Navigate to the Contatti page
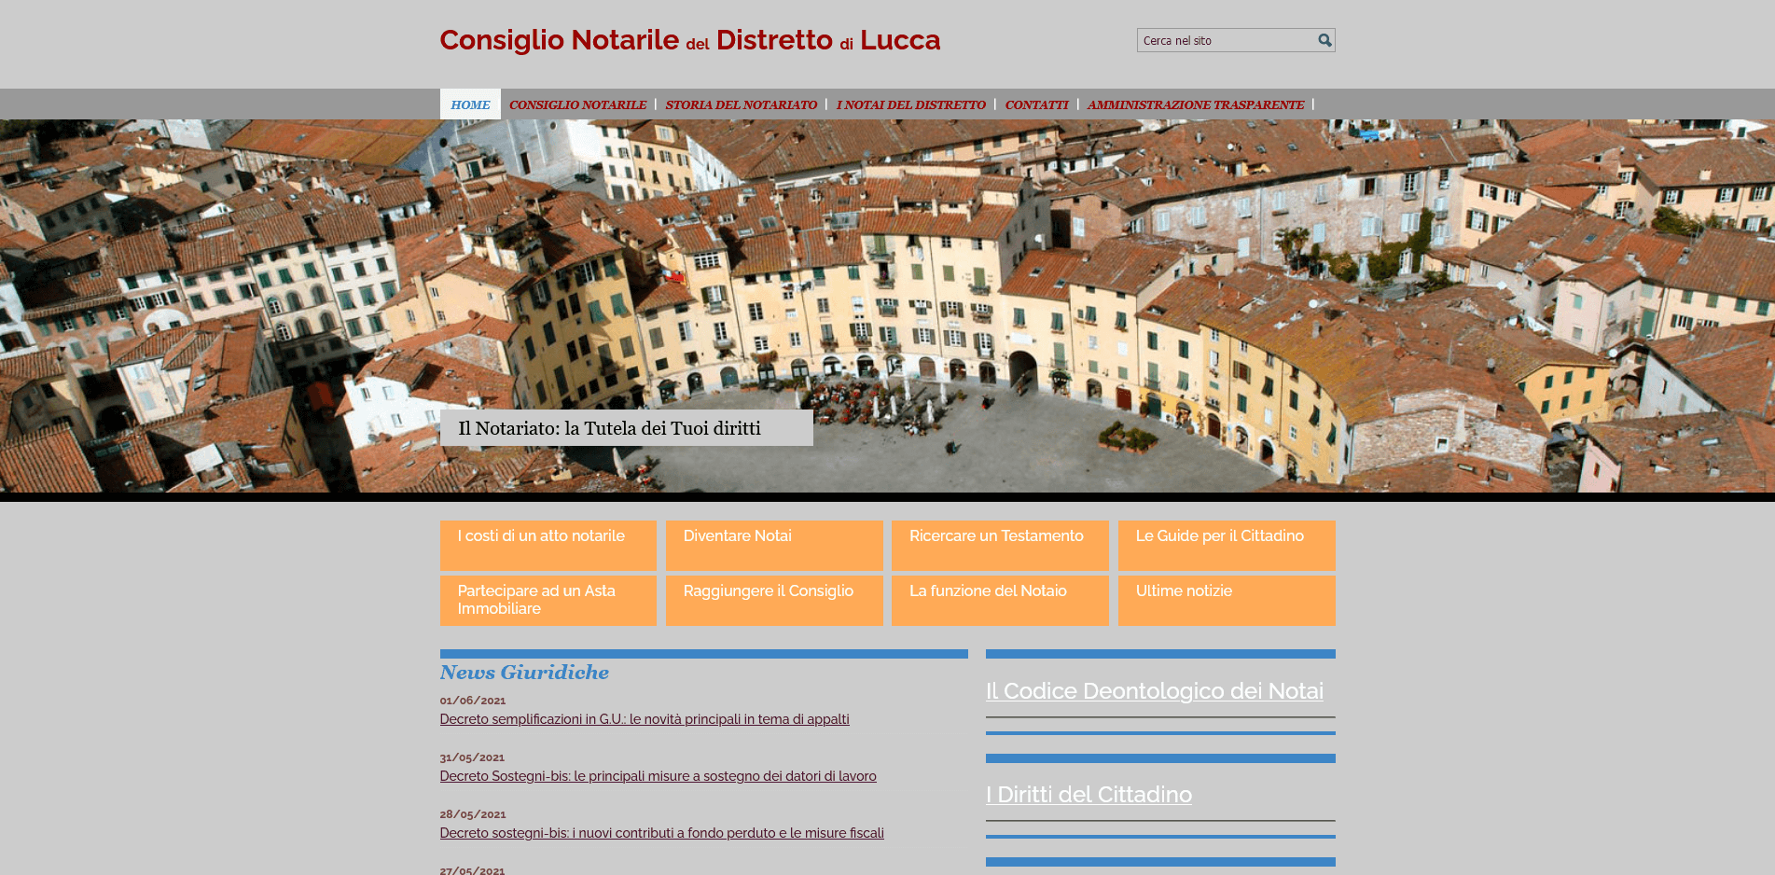1775x875 pixels. (1036, 104)
